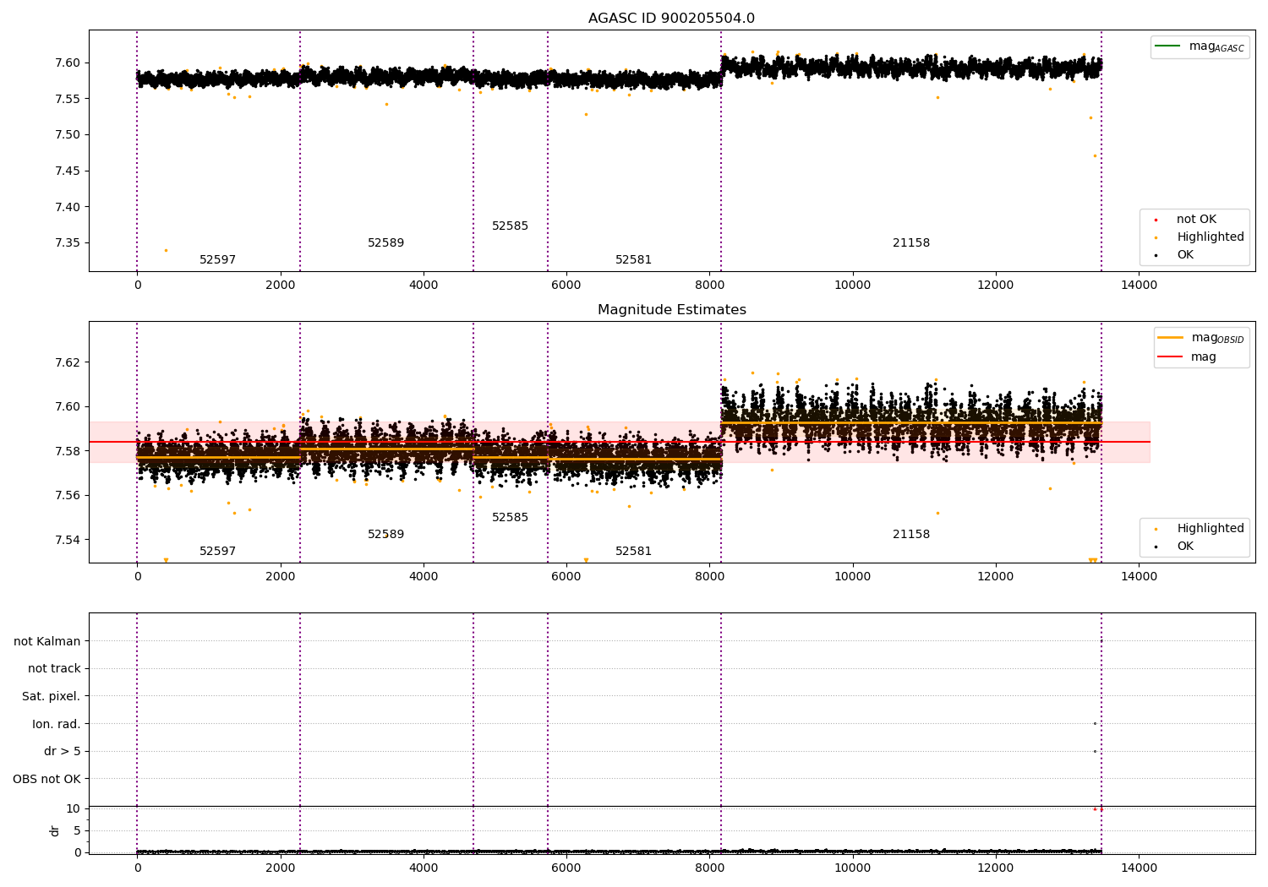Screen dimensions: 1268x887
Task: Click the 7.45 tick on top plot
Action: pyautogui.click(x=68, y=171)
